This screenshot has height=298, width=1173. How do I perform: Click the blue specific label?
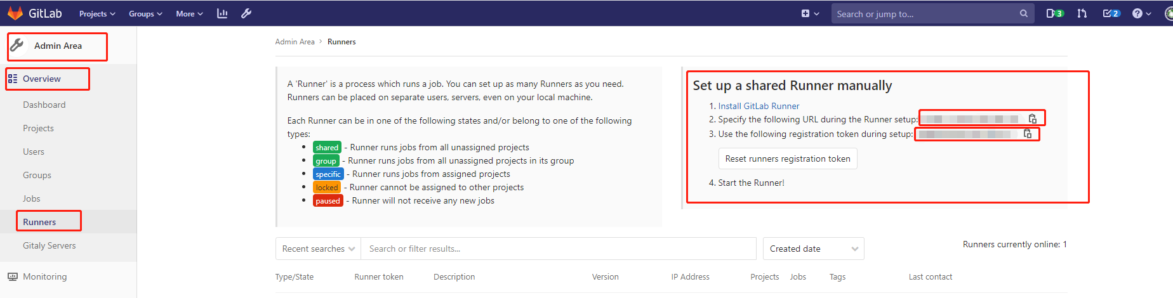[x=328, y=174]
